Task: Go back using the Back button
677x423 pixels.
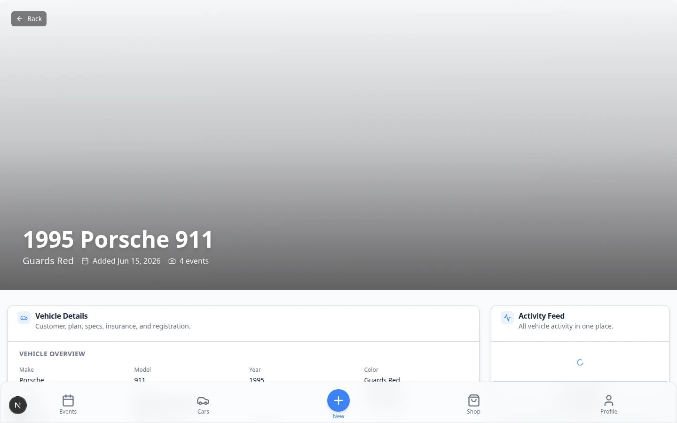Action: pyautogui.click(x=29, y=19)
